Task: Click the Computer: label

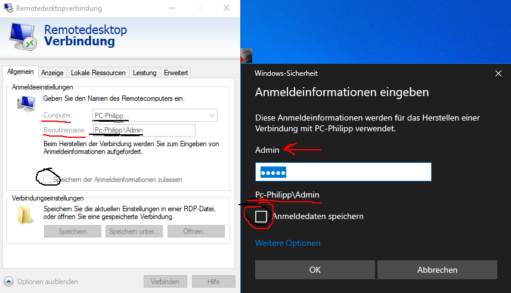Action: coord(58,115)
